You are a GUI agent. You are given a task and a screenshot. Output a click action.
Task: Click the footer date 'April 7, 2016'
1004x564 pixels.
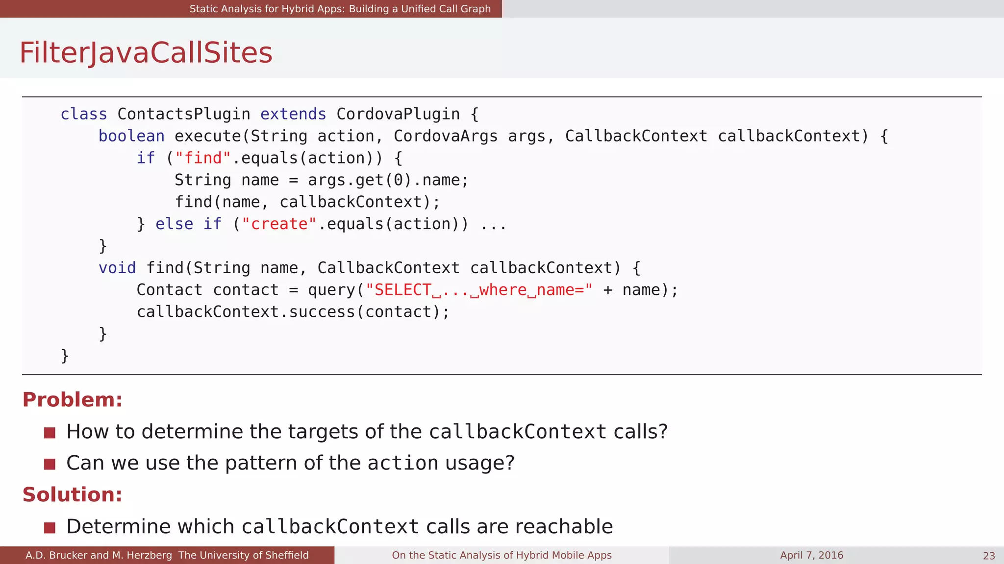pos(811,555)
